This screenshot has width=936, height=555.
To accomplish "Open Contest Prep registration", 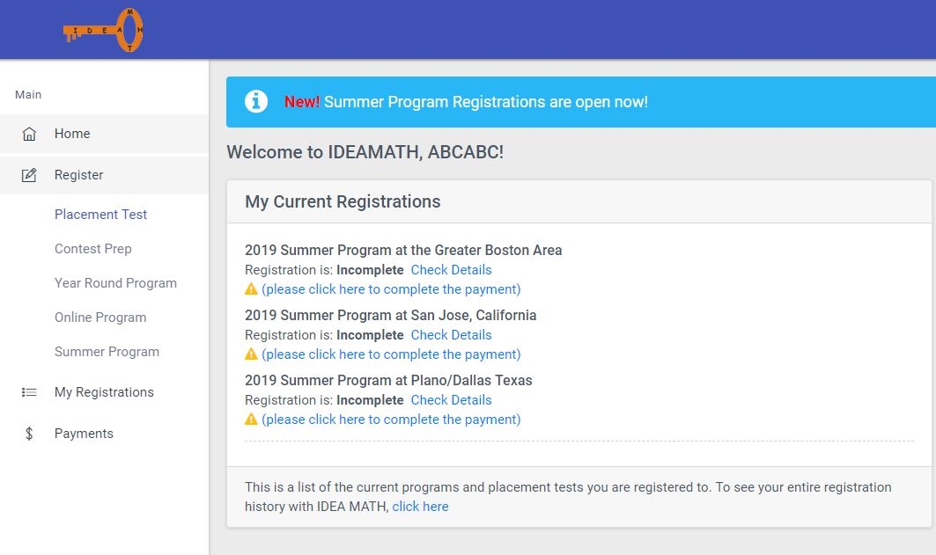I will [93, 248].
